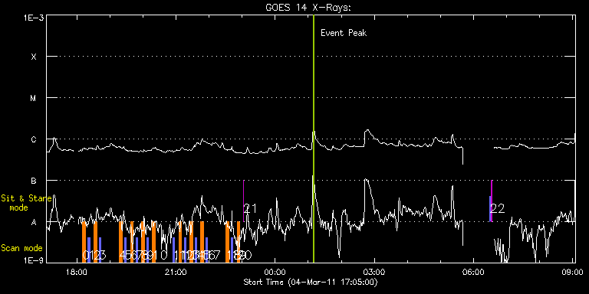This screenshot has height=294, width=589.
Task: Click the first orange scan bar labeled 0
Action: (x=84, y=242)
